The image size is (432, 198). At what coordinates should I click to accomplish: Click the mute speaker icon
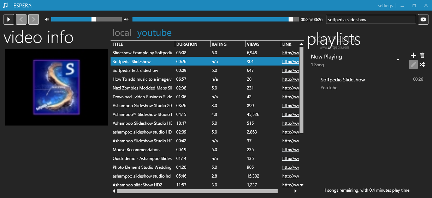pyautogui.click(x=47, y=19)
